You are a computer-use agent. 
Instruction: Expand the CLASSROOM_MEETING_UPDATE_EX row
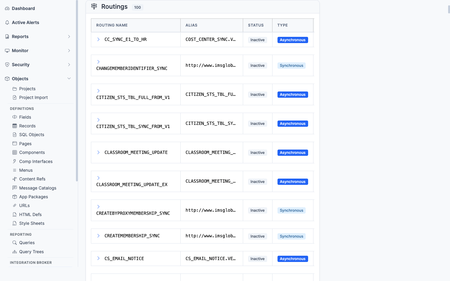point(98,178)
